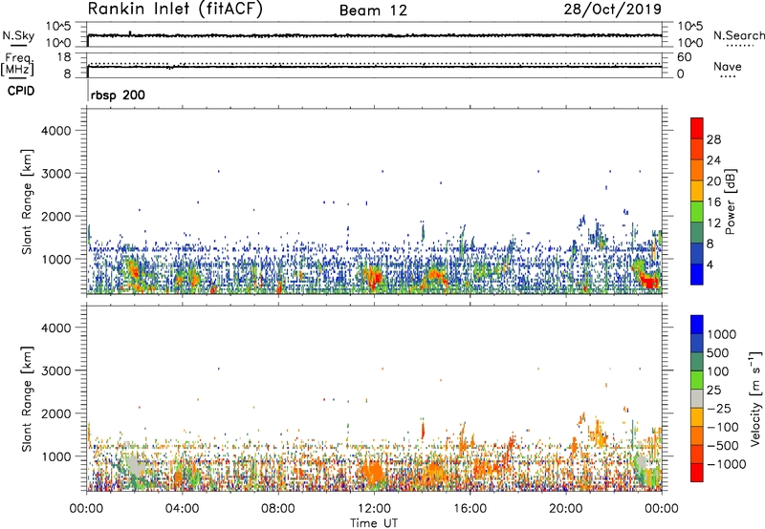Viewport: 765px width, 529px height.
Task: Click the '28' label on the Power colorbar
Action: click(713, 139)
